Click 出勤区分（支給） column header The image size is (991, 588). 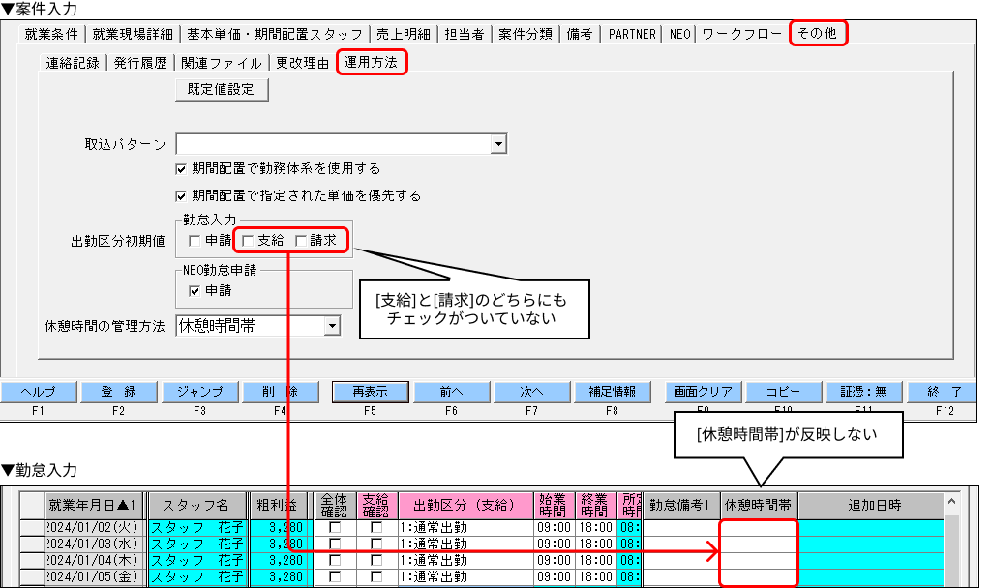tap(465, 505)
